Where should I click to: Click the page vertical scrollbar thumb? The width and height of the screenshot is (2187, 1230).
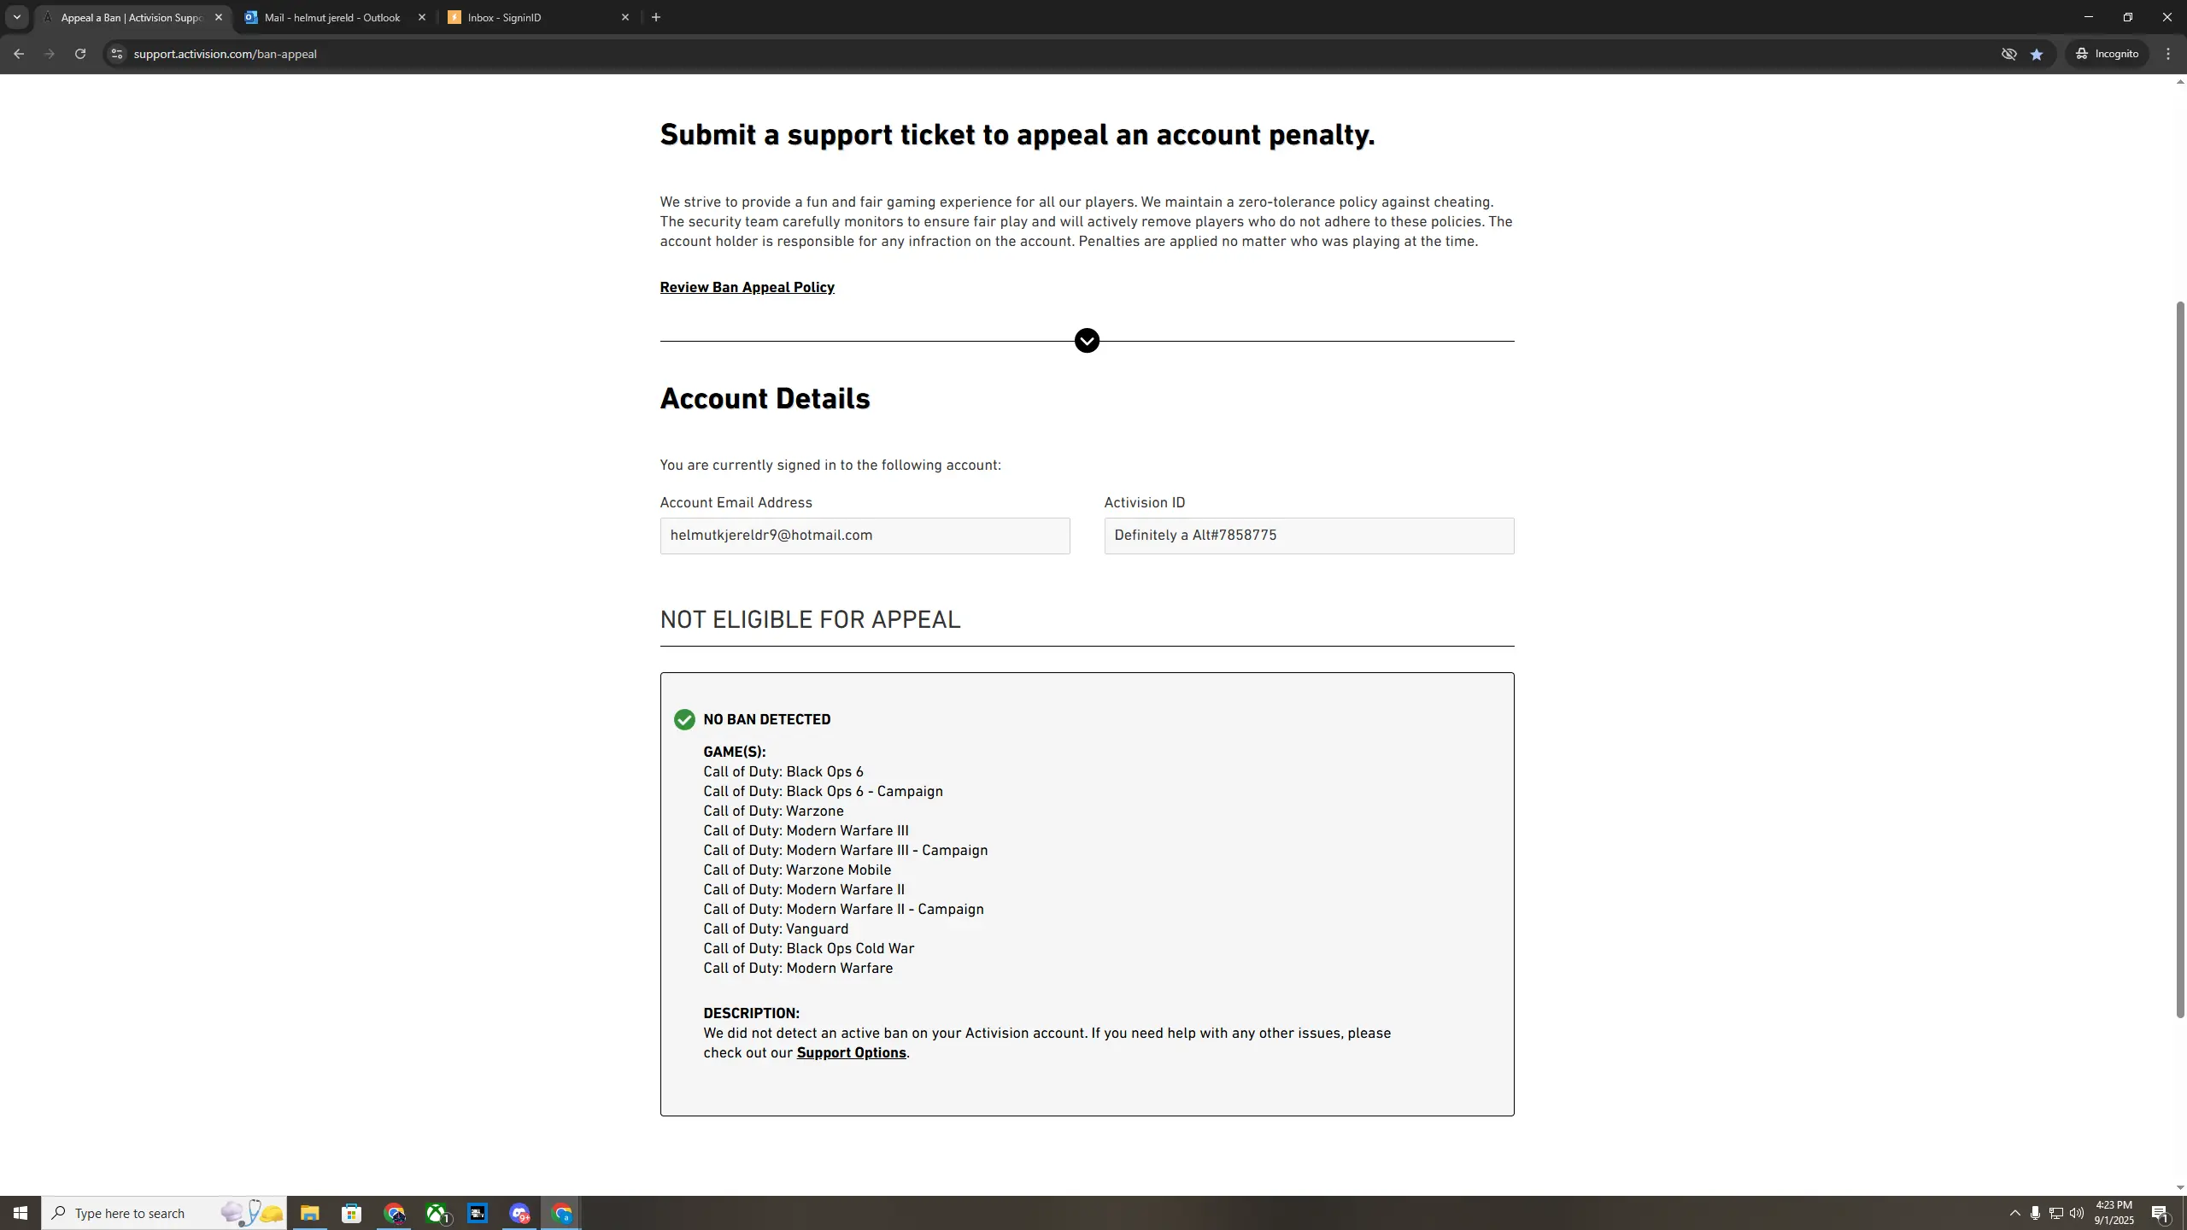pos(2179,658)
